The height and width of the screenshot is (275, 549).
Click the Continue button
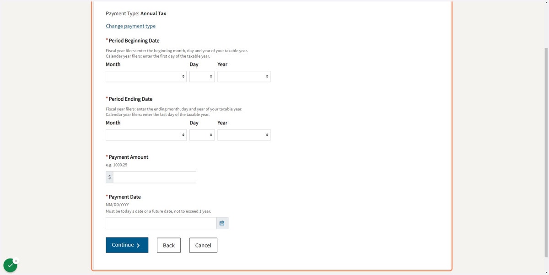click(127, 245)
